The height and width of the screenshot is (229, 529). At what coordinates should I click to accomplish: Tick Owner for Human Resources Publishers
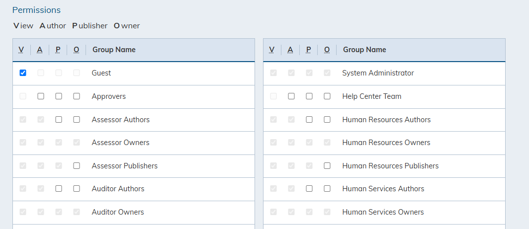327,165
